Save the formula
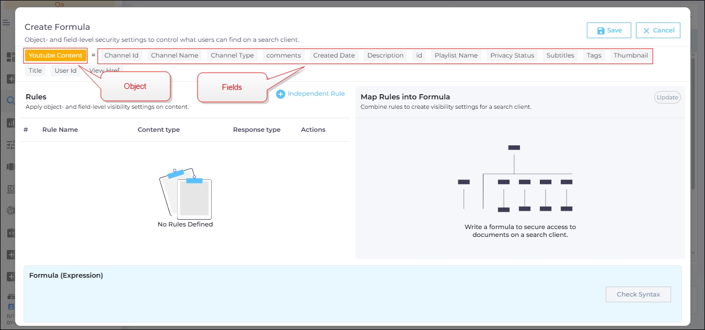 point(609,30)
